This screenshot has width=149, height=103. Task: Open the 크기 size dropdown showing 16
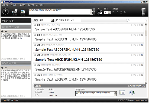point(107,12)
